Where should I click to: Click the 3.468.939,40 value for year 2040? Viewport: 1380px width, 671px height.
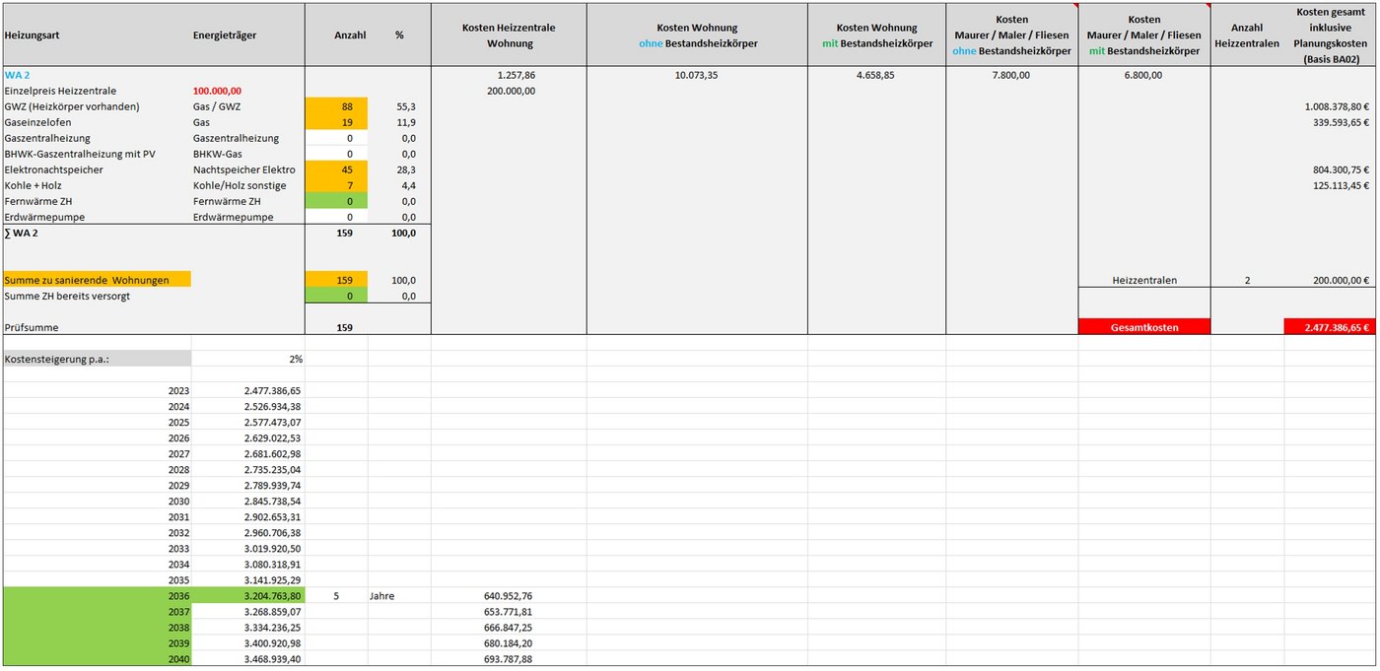[247, 659]
